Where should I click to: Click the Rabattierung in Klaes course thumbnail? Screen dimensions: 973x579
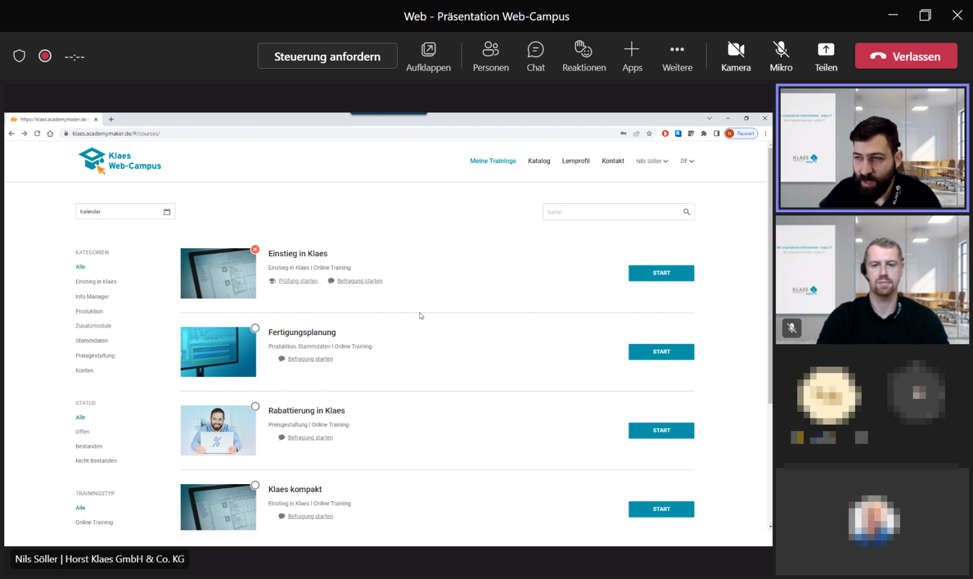pos(218,431)
